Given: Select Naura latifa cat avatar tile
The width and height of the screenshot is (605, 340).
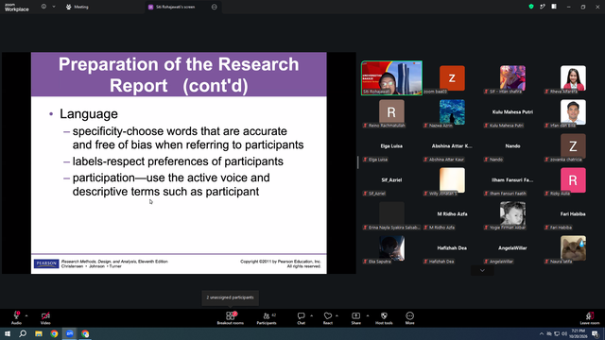Looking at the screenshot, I should pos(574,247).
